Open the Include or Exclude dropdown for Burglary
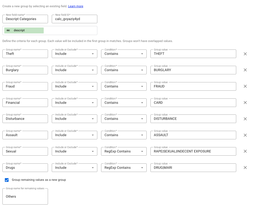Image resolution: width=277 pixels, height=207 pixels. point(74,70)
